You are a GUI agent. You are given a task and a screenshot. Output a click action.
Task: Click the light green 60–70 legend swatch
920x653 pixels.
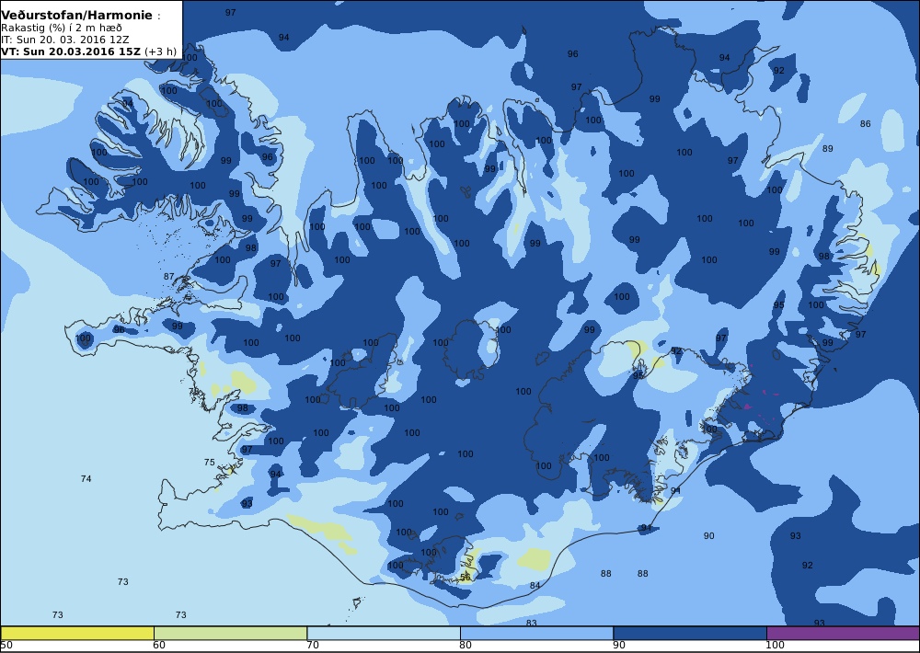click(x=230, y=633)
